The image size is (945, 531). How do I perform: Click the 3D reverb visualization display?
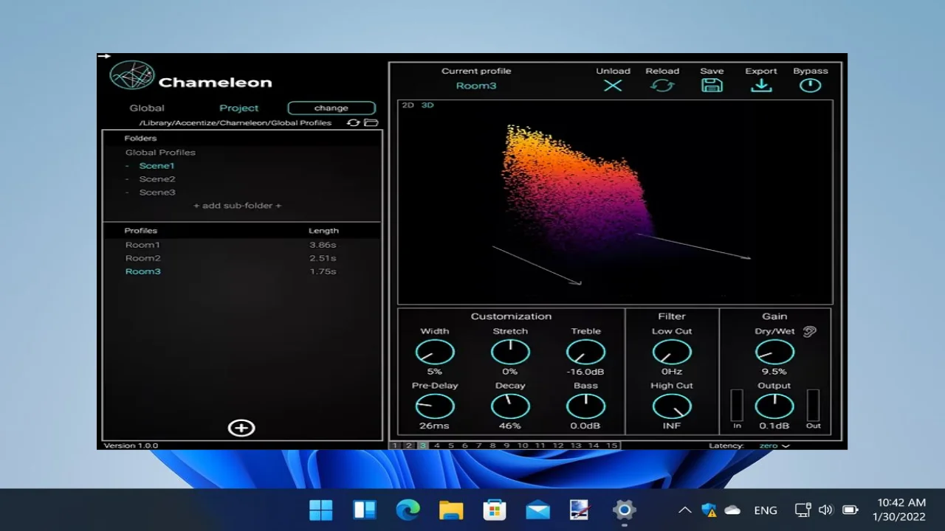click(x=615, y=203)
